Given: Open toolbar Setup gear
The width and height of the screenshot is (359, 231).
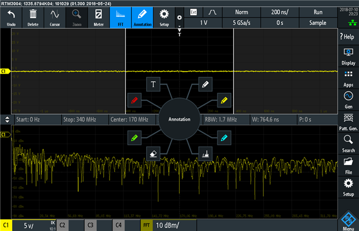Looking at the screenshot, I should click(x=164, y=17).
